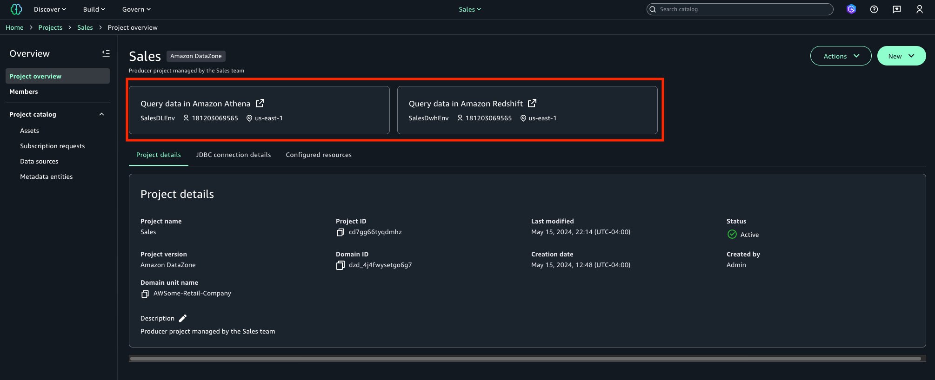Click Creation date May 15, 2024, 12:48
935x380 pixels.
coord(581,265)
